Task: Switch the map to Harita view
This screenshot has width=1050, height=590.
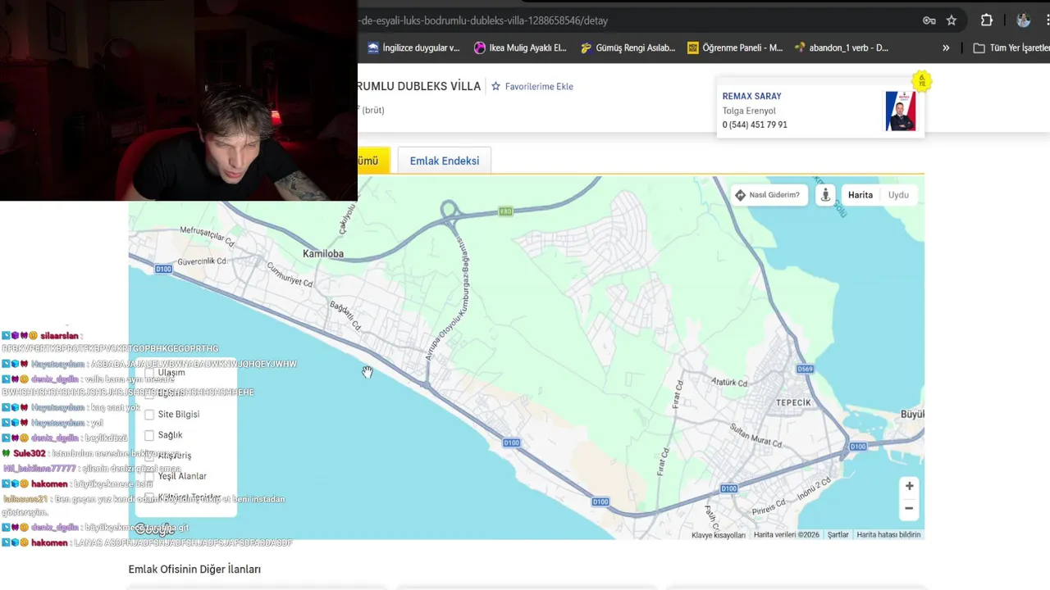Action: (x=861, y=195)
